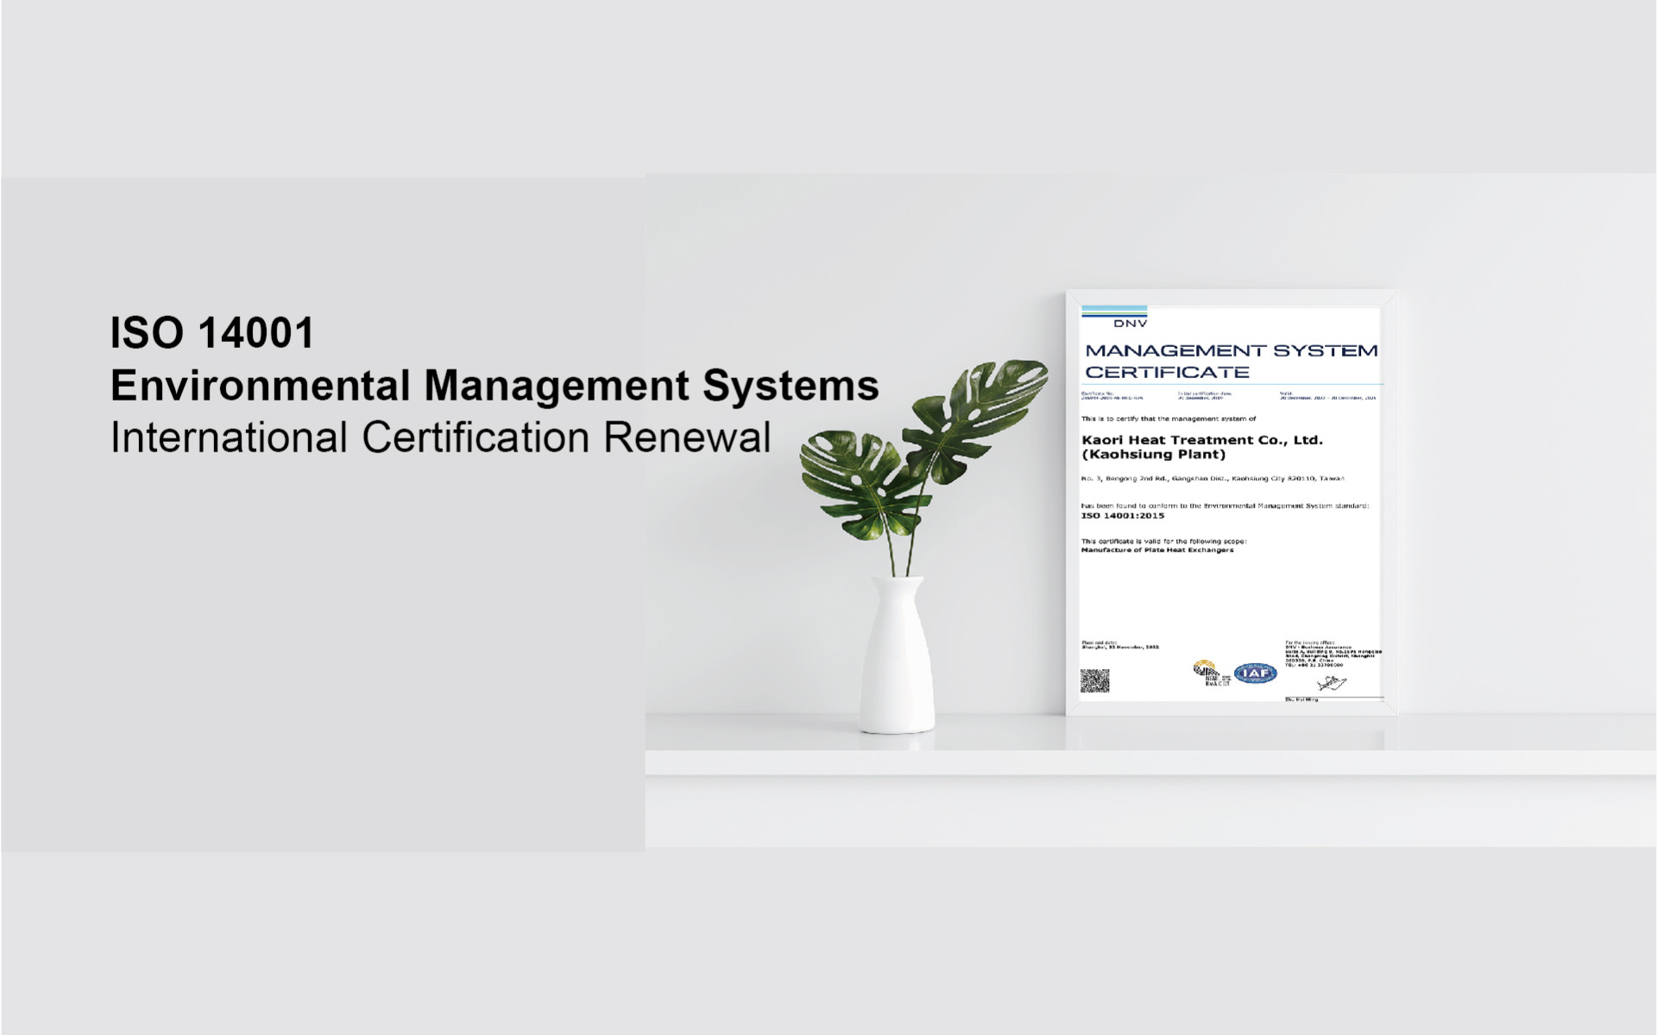Click the validity period dates
Viewport: 1657px width, 1035px height.
(1327, 395)
